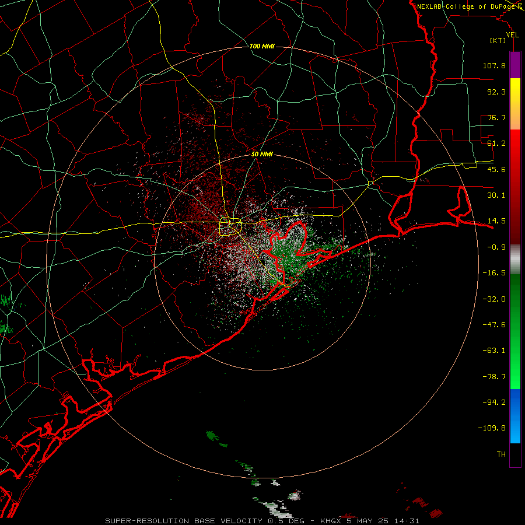Click the 45.6 velocity scale value
The height and width of the screenshot is (525, 525).
(x=496, y=169)
